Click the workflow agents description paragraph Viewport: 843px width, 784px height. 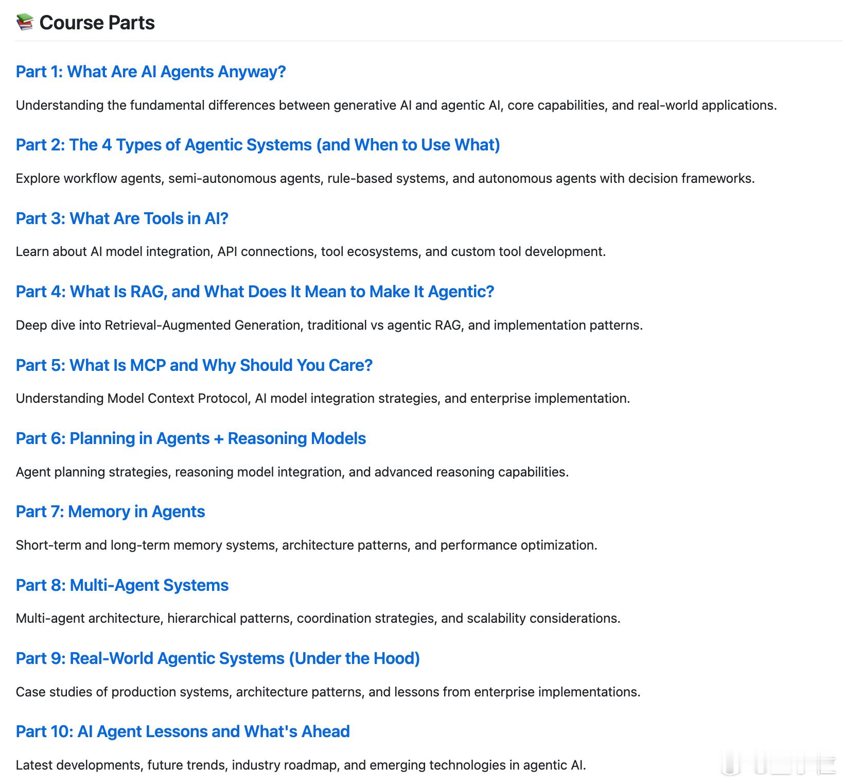point(385,178)
